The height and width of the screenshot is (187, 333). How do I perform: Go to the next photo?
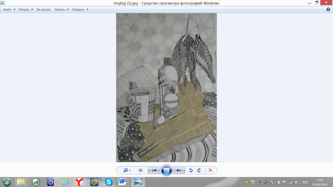179,170
